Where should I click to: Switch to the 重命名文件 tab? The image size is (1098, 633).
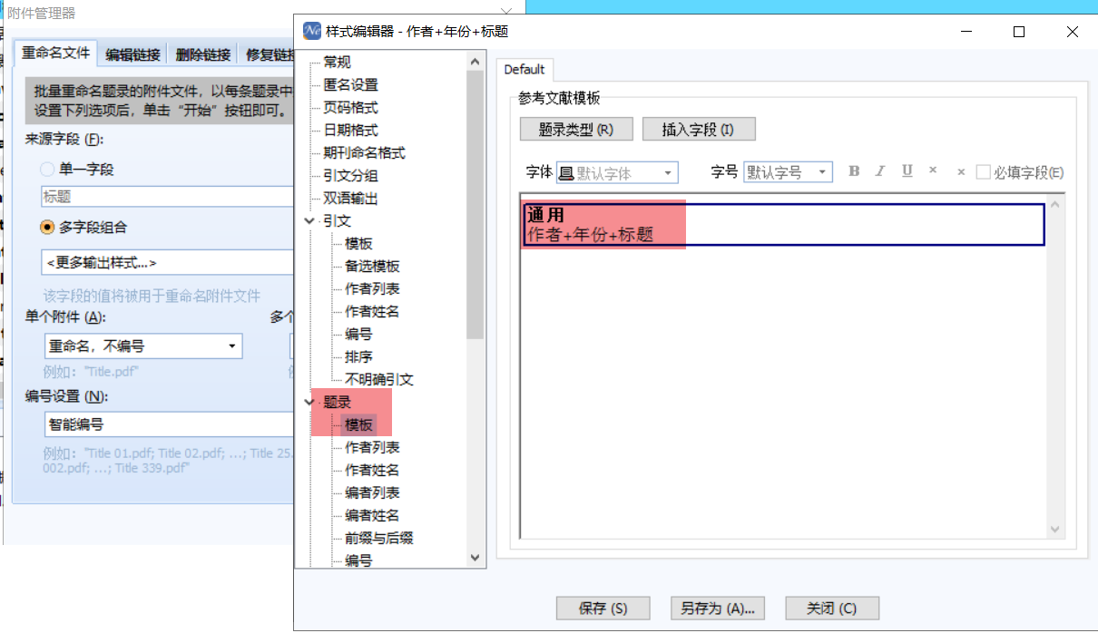click(56, 53)
